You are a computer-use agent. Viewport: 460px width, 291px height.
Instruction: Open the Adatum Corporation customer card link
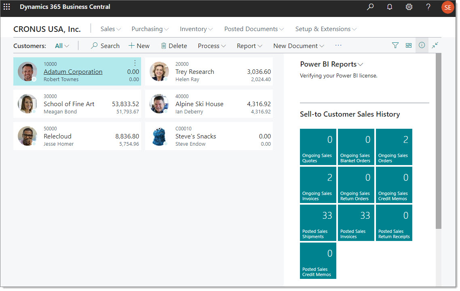pyautogui.click(x=73, y=71)
